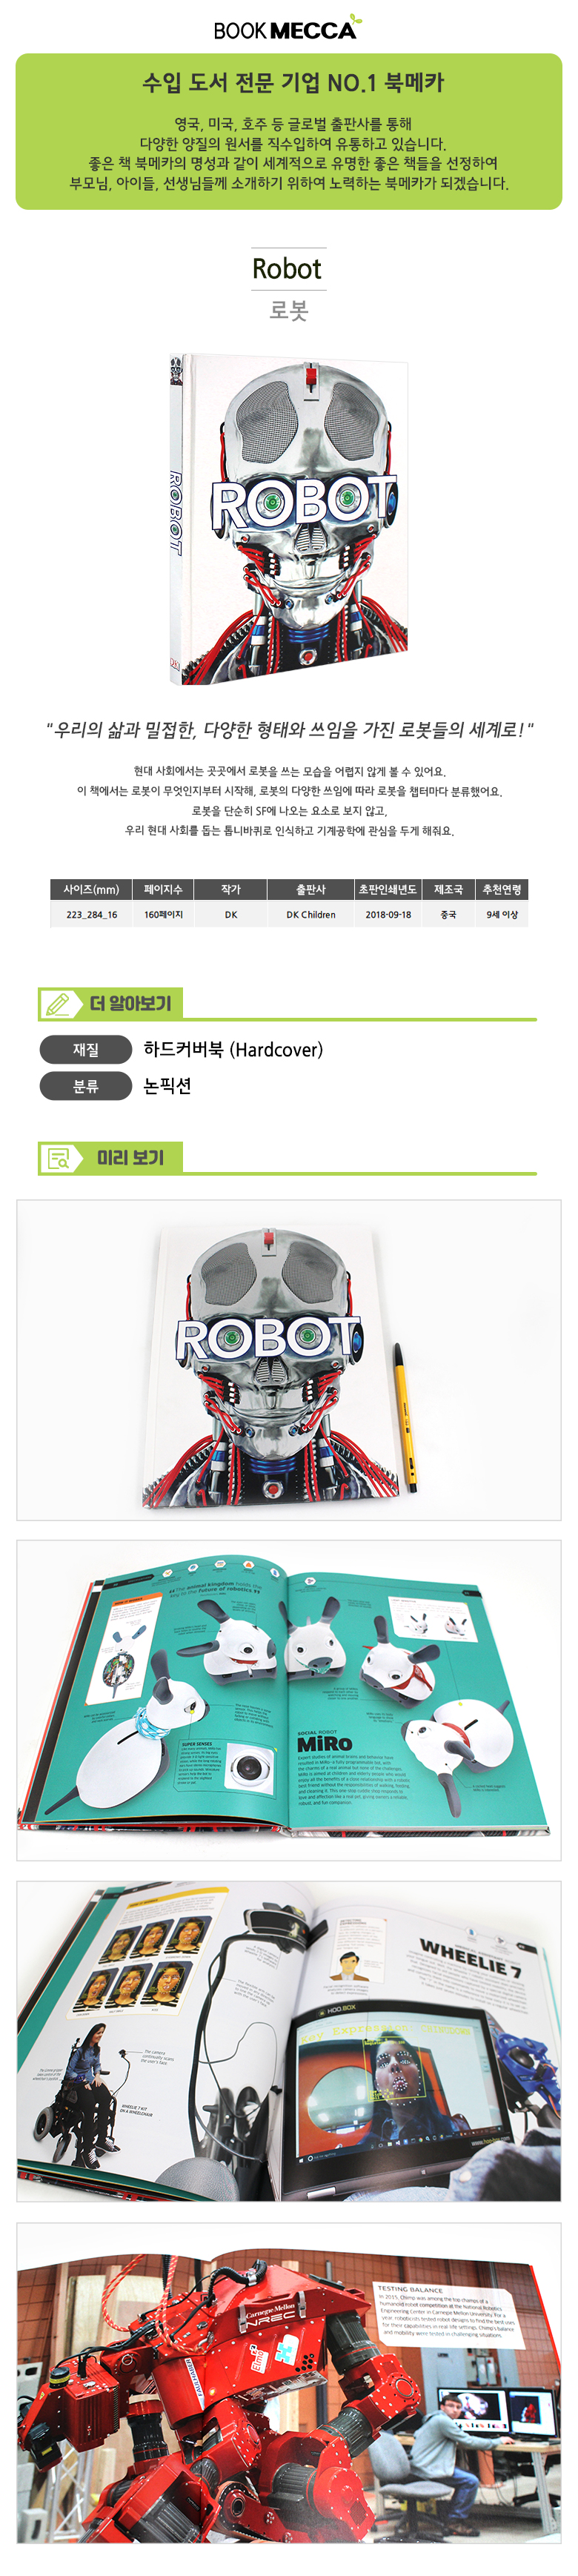Image resolution: width=578 pixels, height=2576 pixels.
Task: Click the 출판사 column header
Action: [311, 889]
